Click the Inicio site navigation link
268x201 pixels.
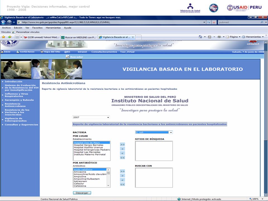pyautogui.click(x=6, y=52)
